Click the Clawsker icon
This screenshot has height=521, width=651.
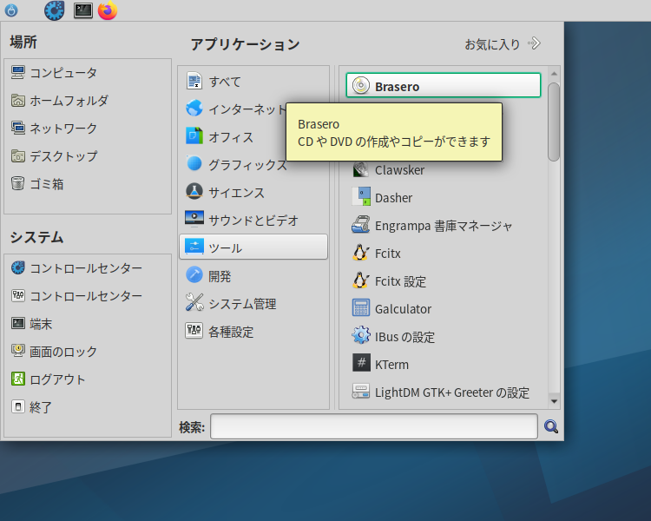(x=361, y=169)
